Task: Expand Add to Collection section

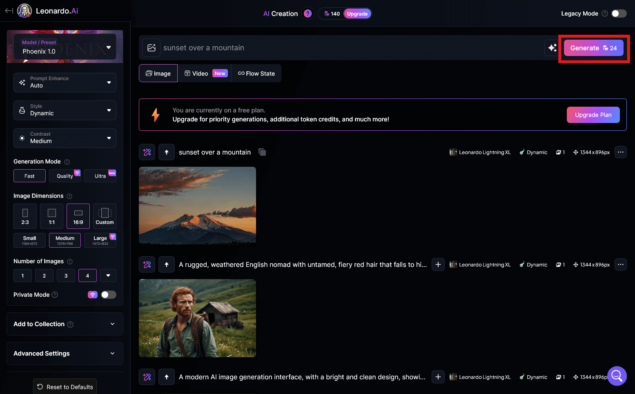Action: (x=65, y=324)
